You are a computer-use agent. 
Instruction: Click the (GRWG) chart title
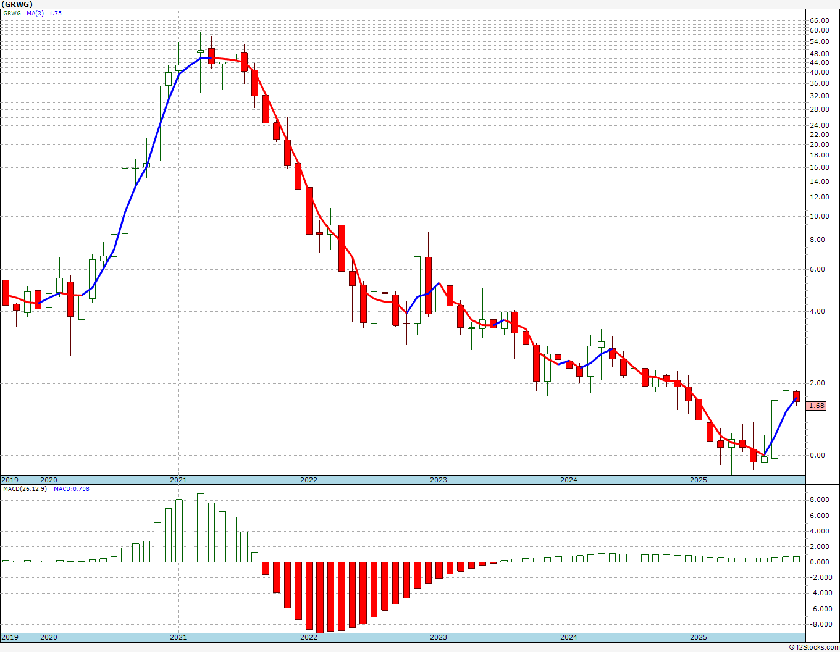tap(17, 4)
